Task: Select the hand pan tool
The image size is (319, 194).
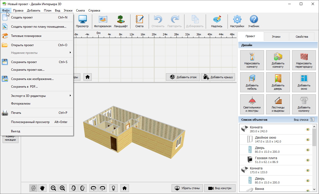Action: coord(42,188)
